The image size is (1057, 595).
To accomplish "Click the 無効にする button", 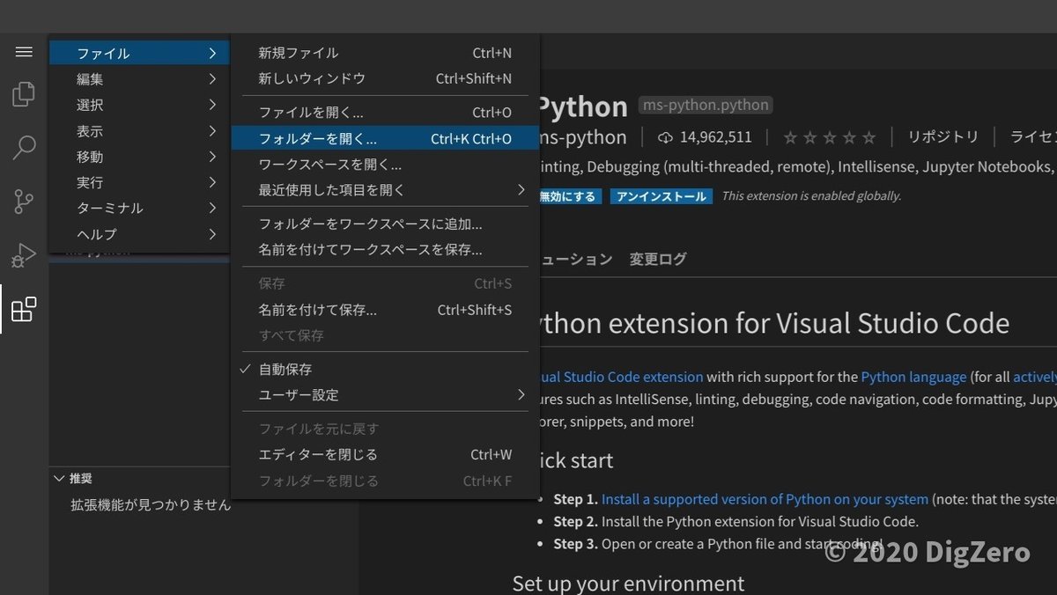I will (x=568, y=196).
